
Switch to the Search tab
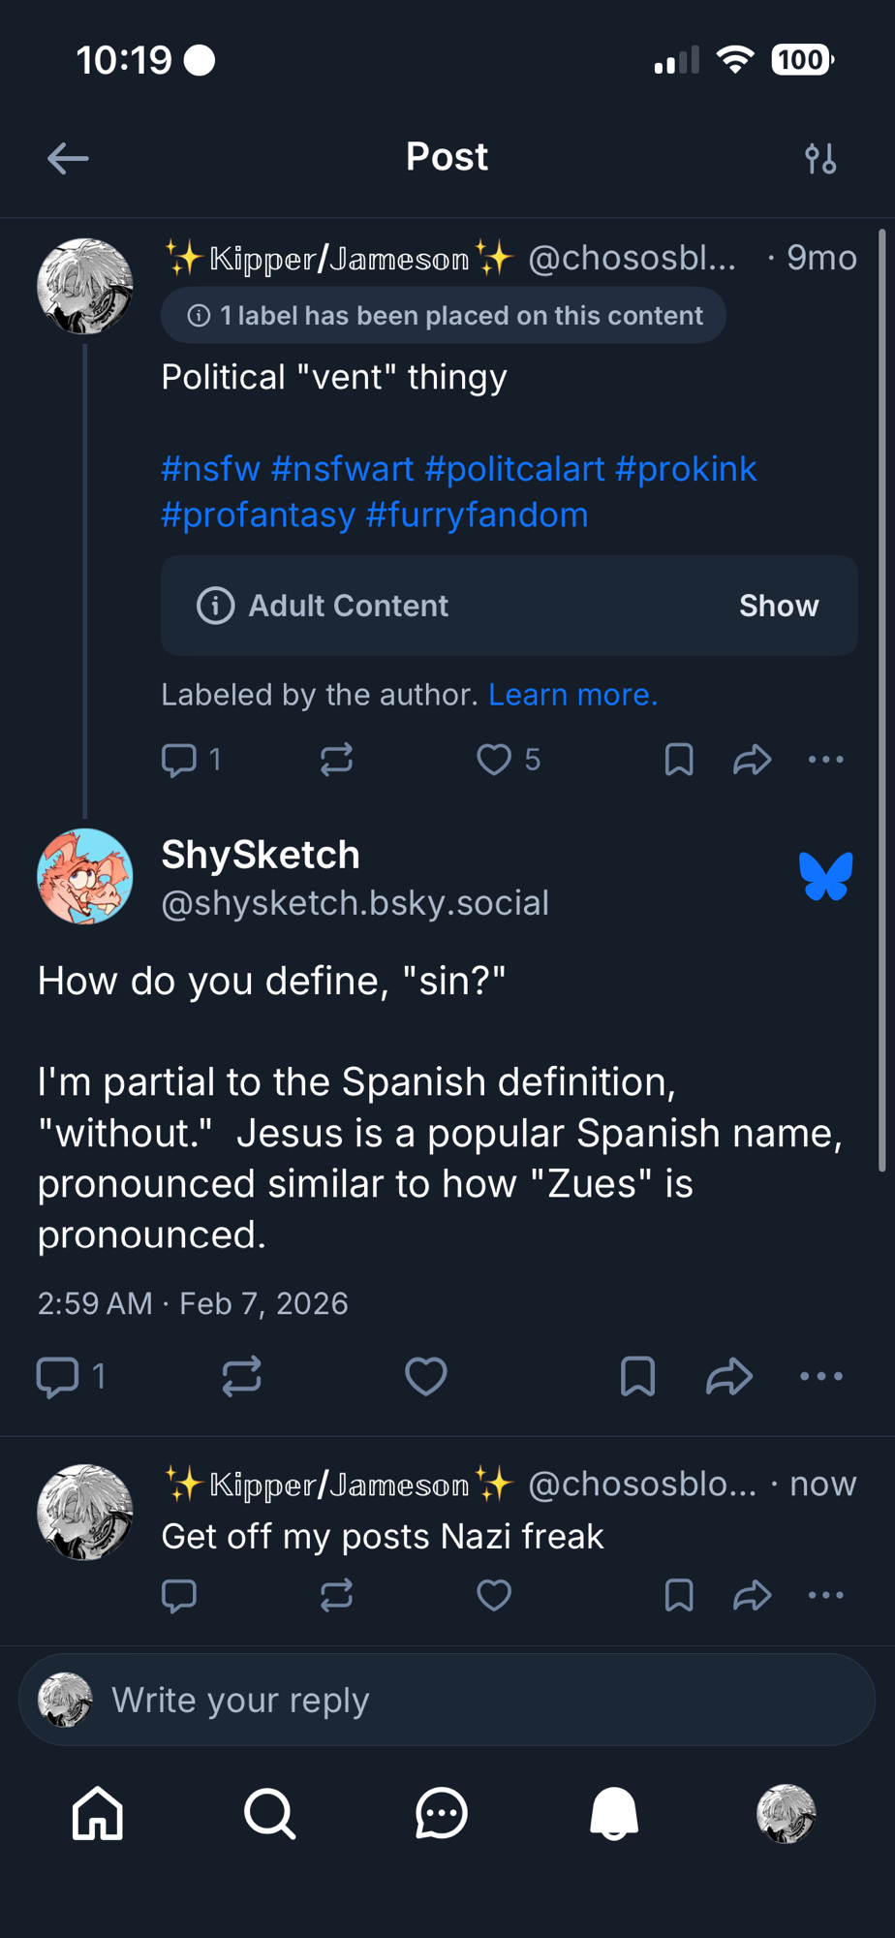point(269,1813)
